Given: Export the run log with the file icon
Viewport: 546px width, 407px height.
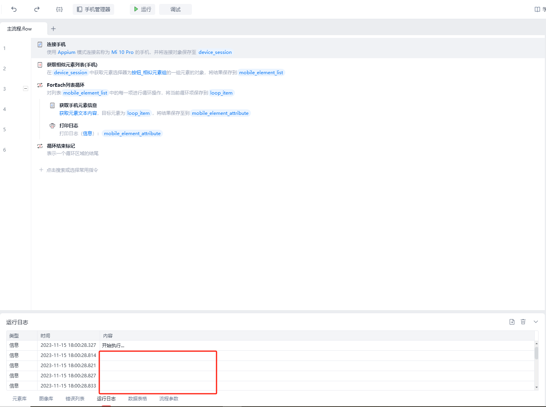Looking at the screenshot, I should [x=512, y=322].
